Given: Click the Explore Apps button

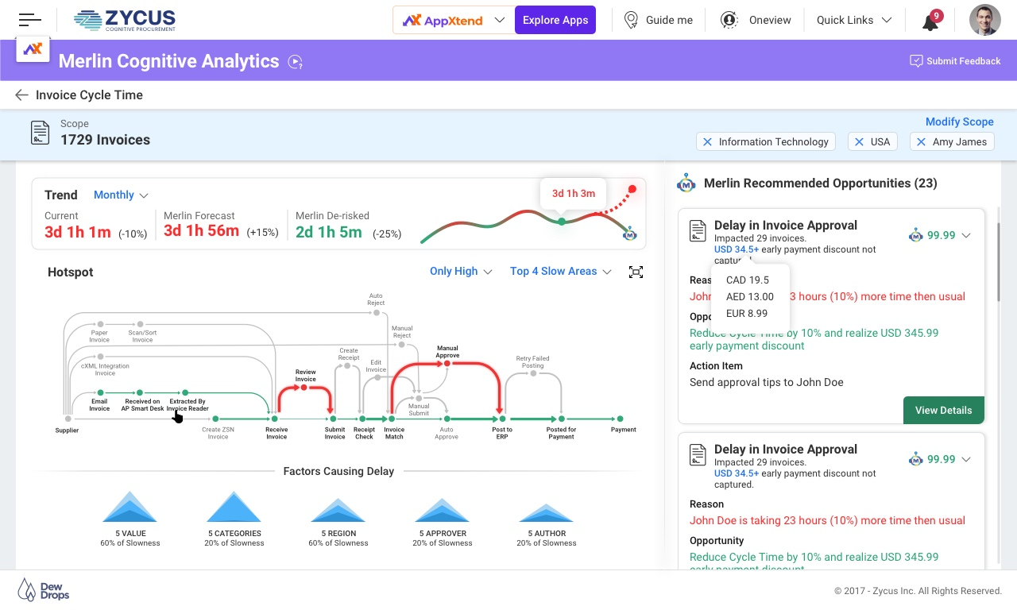Looking at the screenshot, I should pos(555,20).
